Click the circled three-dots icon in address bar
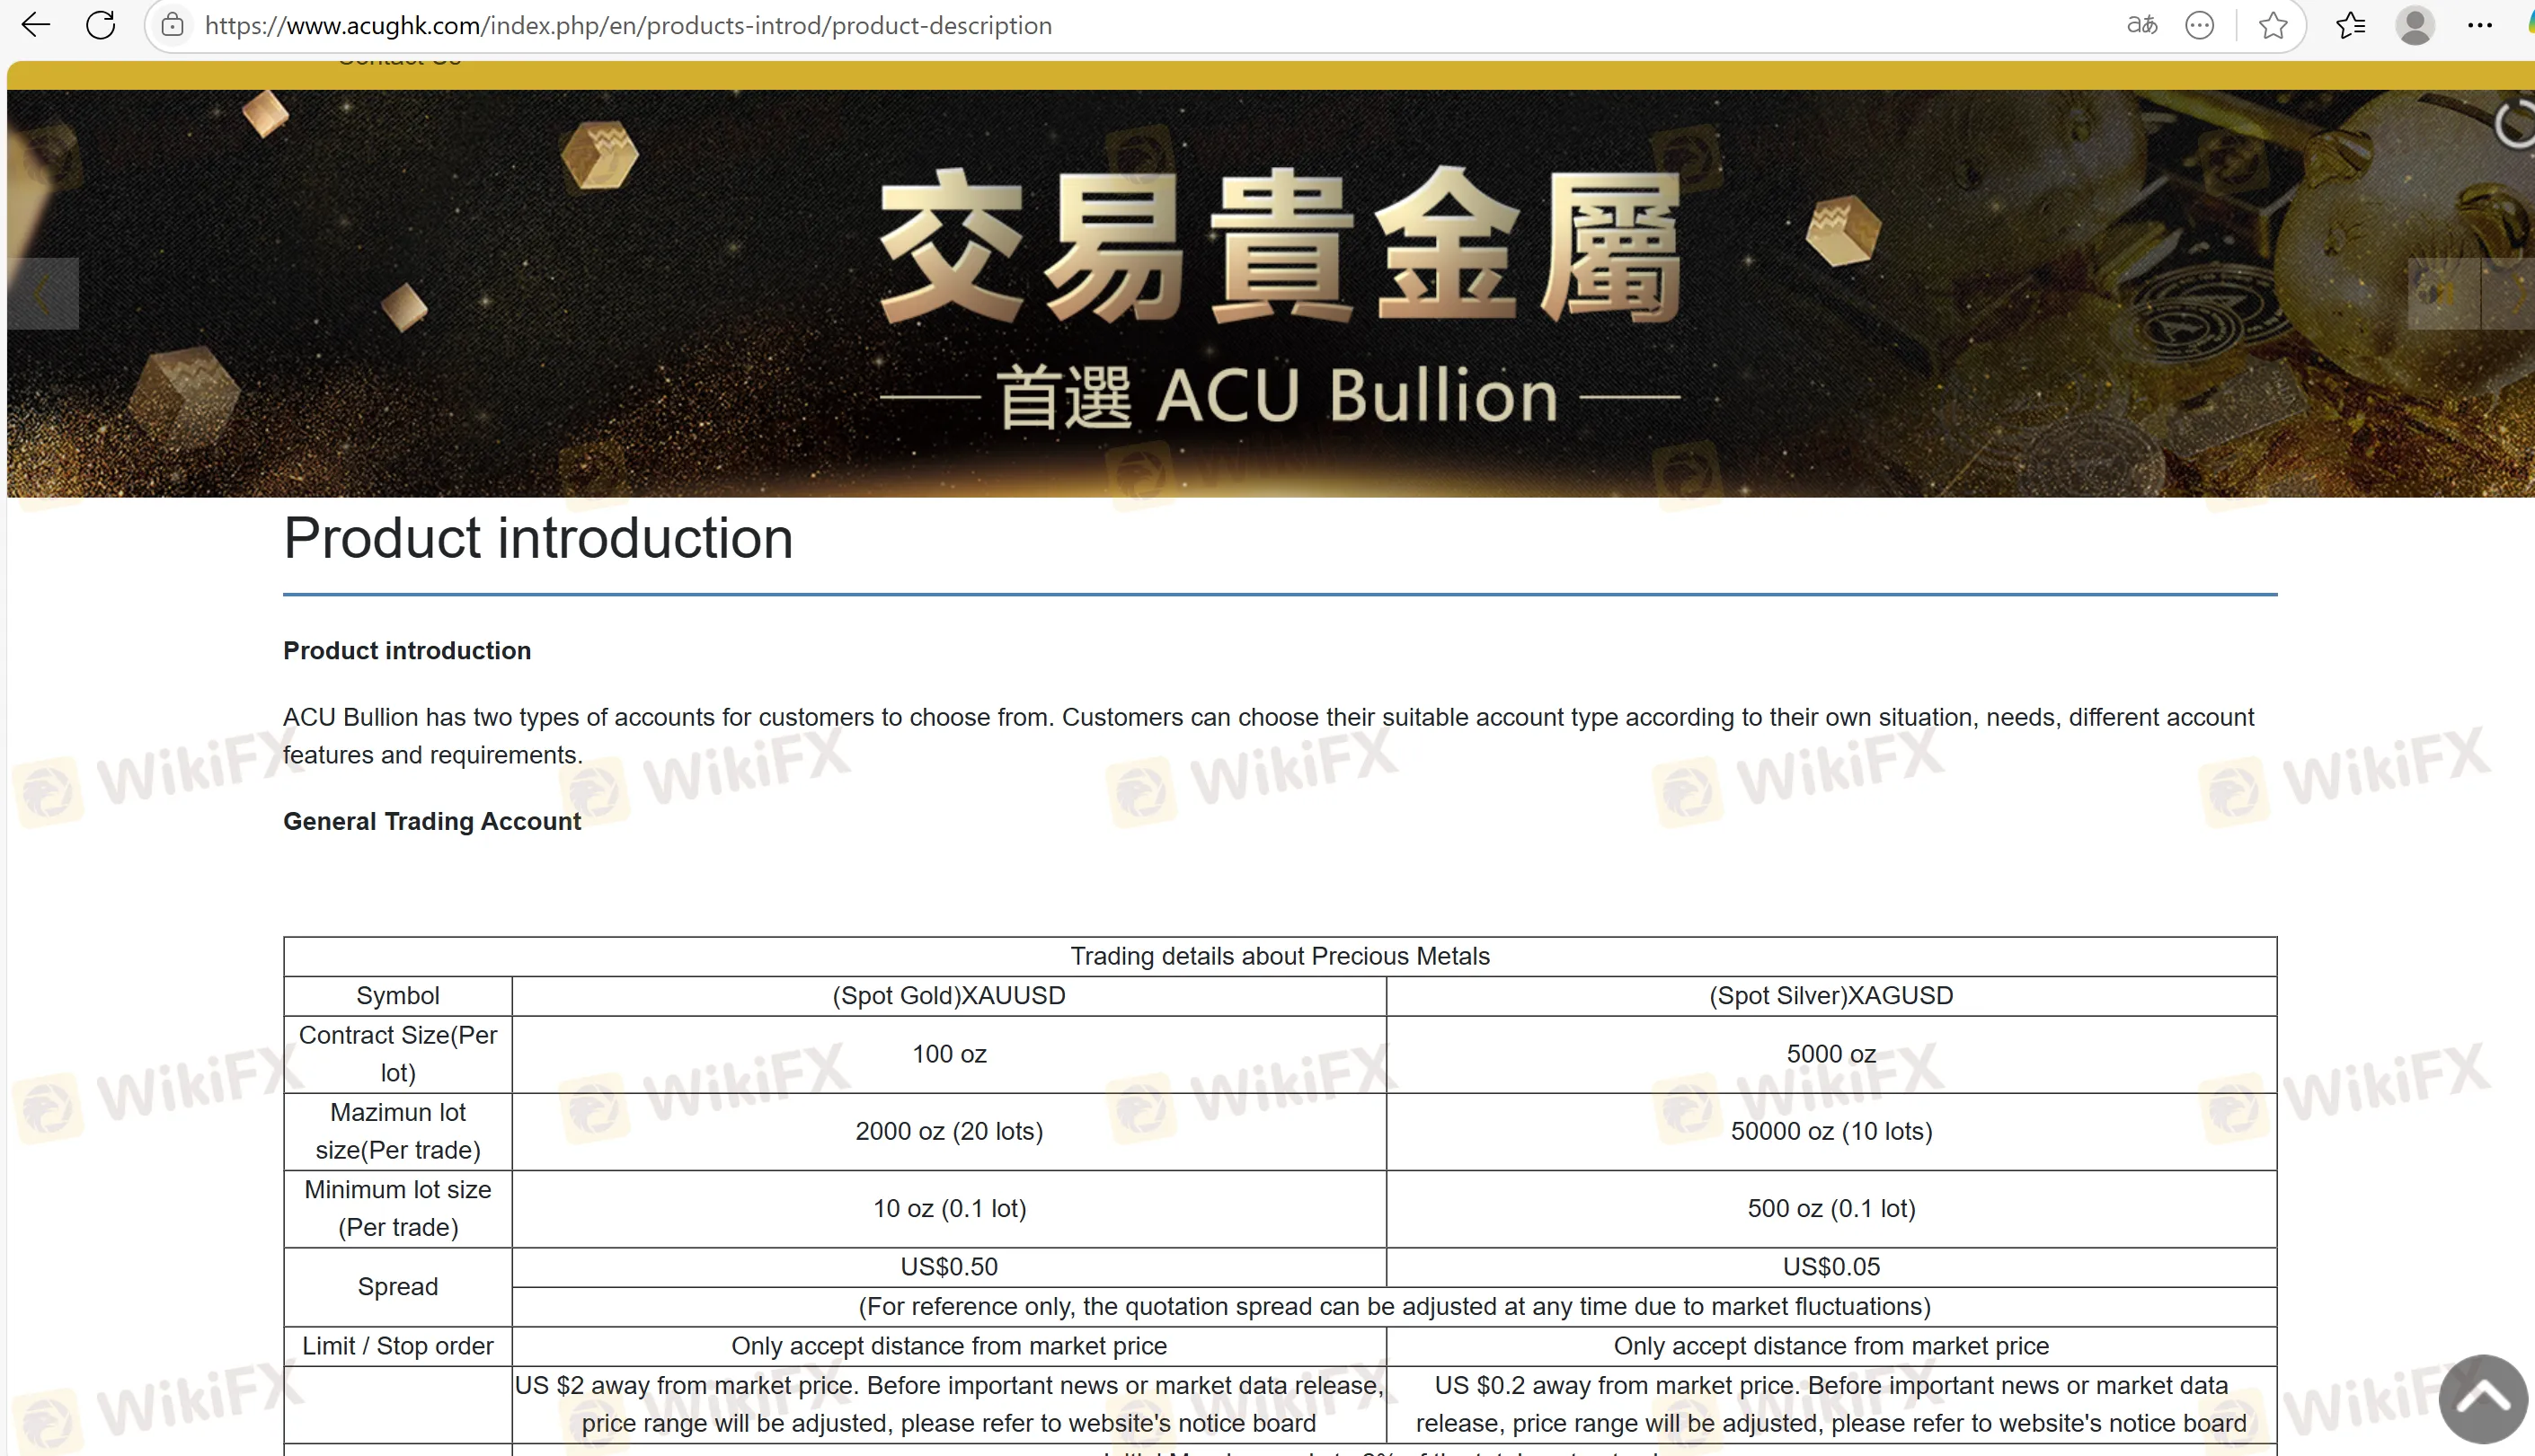This screenshot has width=2535, height=1456. pyautogui.click(x=2199, y=25)
